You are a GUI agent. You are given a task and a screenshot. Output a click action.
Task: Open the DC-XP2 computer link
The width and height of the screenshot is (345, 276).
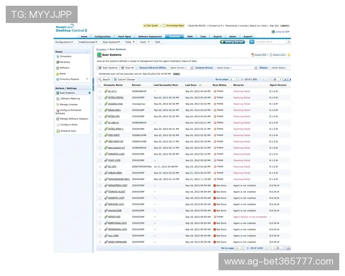(x=112, y=166)
